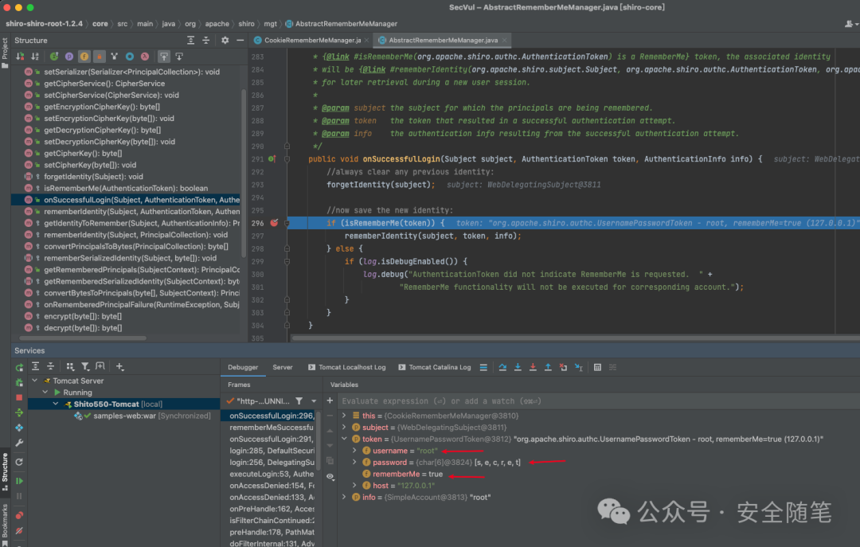Toggle Show Lambdas pink icon
Image resolution: width=860 pixels, height=547 pixels.
[x=145, y=56]
